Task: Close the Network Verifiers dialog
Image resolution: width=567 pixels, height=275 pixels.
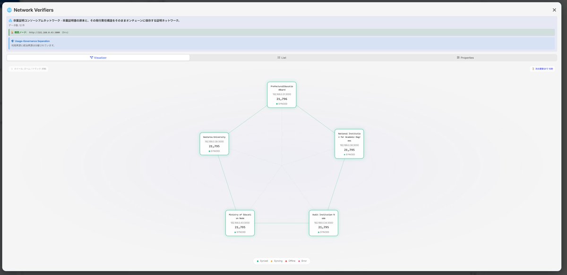Action: click(554, 10)
